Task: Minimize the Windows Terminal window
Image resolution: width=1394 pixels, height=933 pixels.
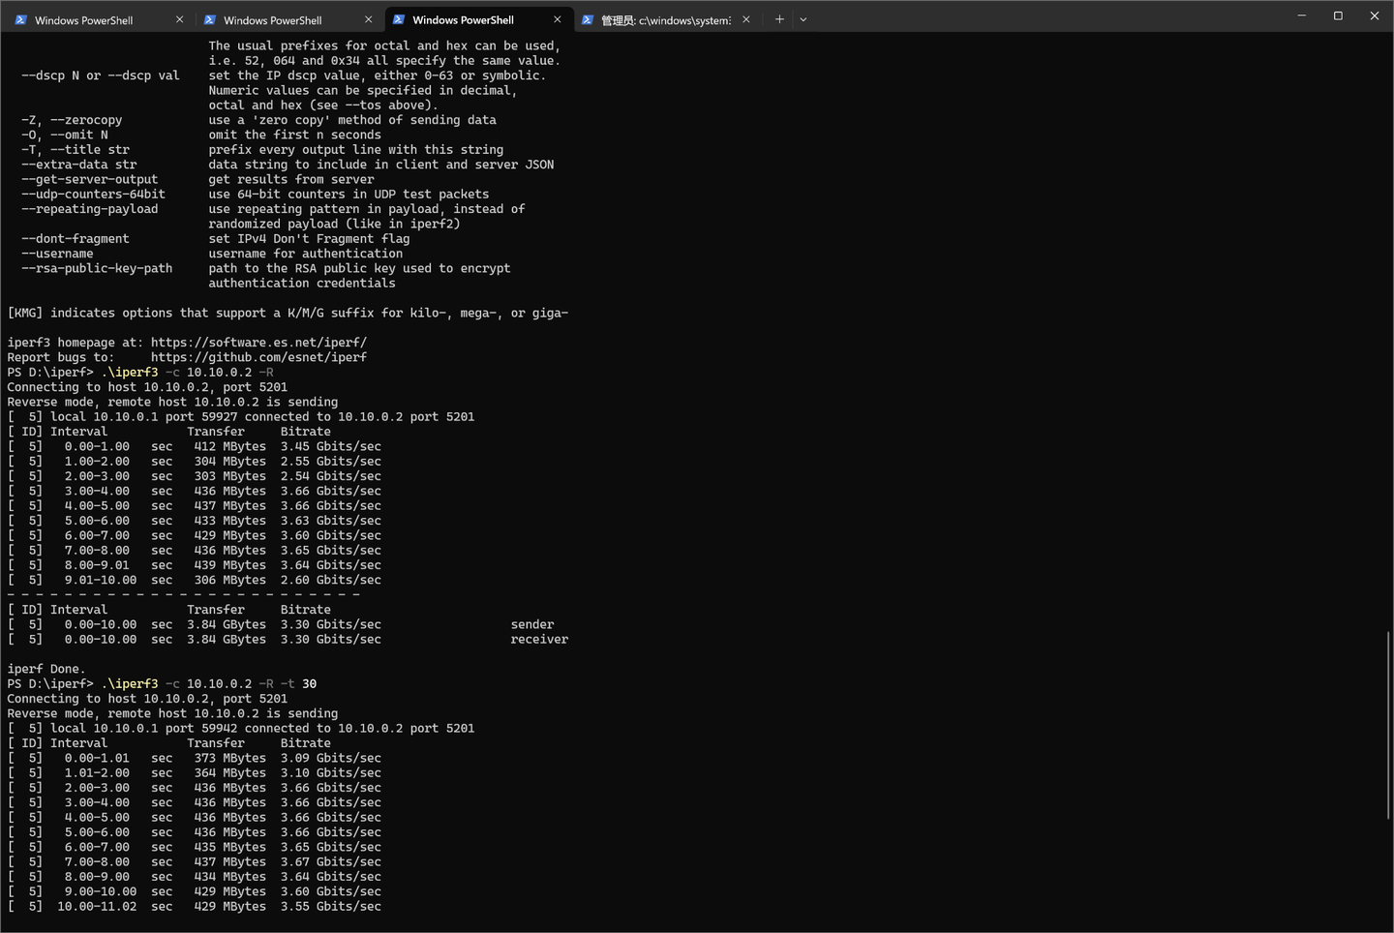Action: click(1302, 15)
